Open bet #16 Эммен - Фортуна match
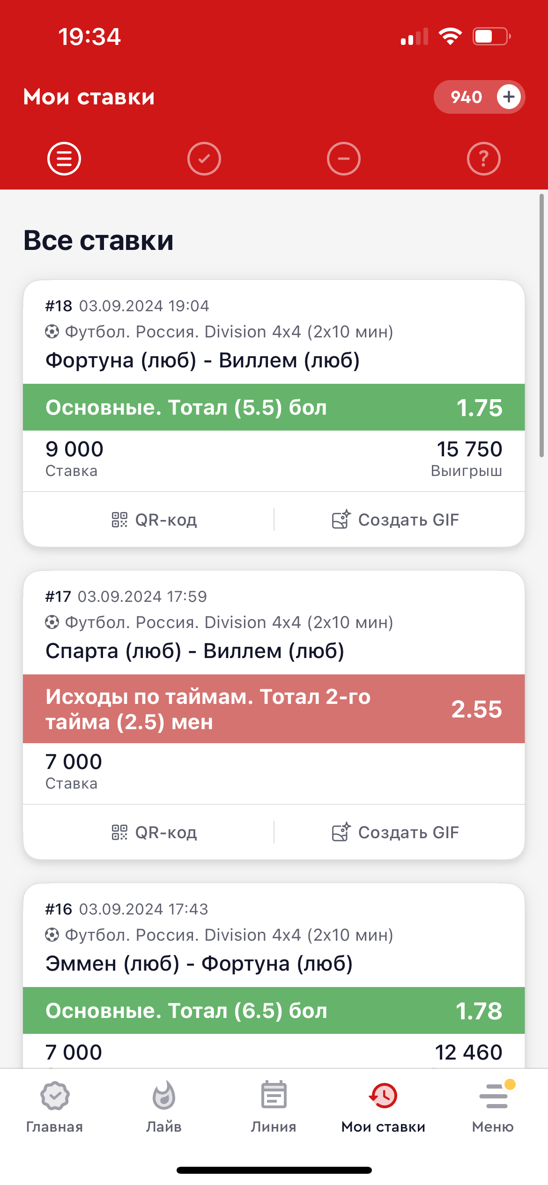Screen dimensions: 548x1185 point(199,964)
